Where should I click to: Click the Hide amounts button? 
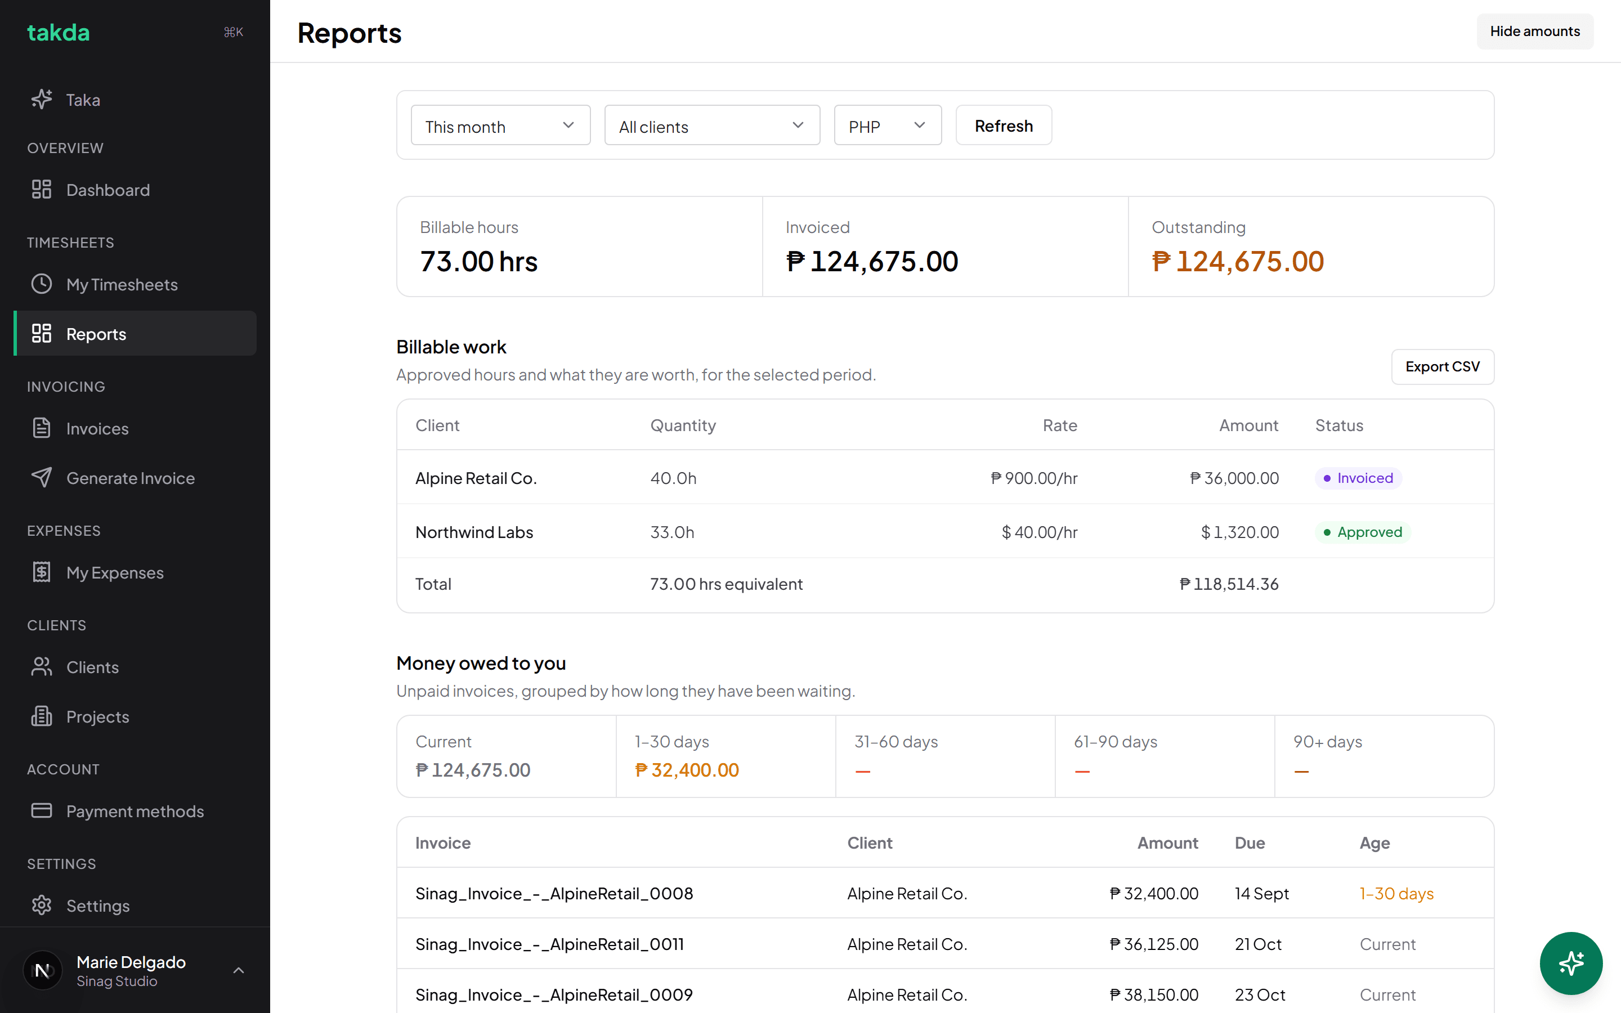point(1534,32)
